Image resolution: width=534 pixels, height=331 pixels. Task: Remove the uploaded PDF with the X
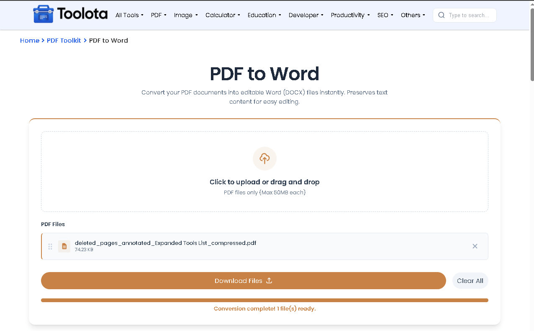pyautogui.click(x=475, y=246)
